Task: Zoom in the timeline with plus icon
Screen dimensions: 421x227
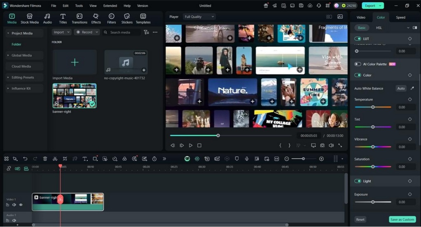Action: click(x=321, y=159)
